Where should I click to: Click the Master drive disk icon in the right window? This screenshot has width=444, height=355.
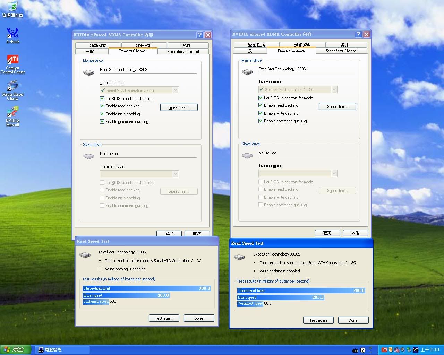coord(247,72)
